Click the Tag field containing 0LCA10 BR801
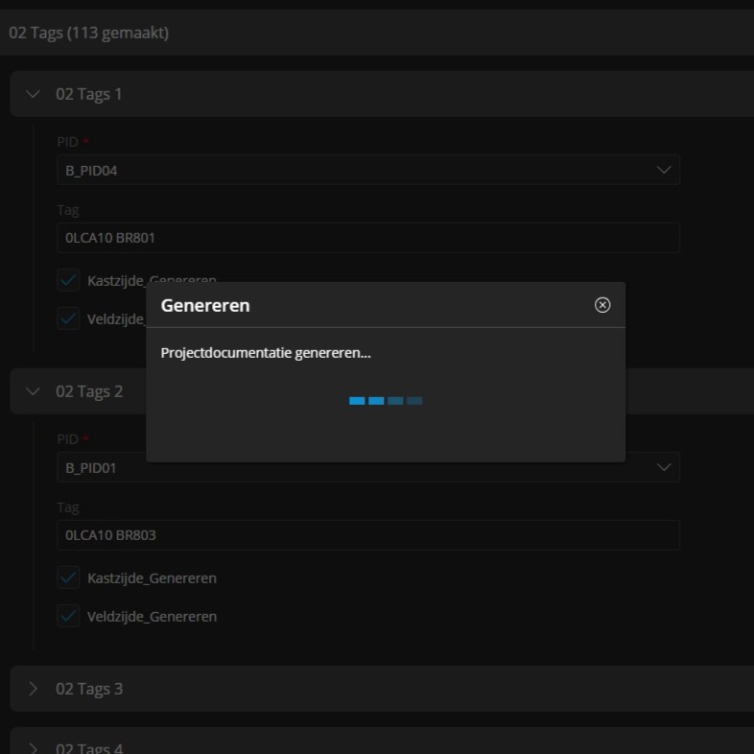This screenshot has width=754, height=754. 367,238
